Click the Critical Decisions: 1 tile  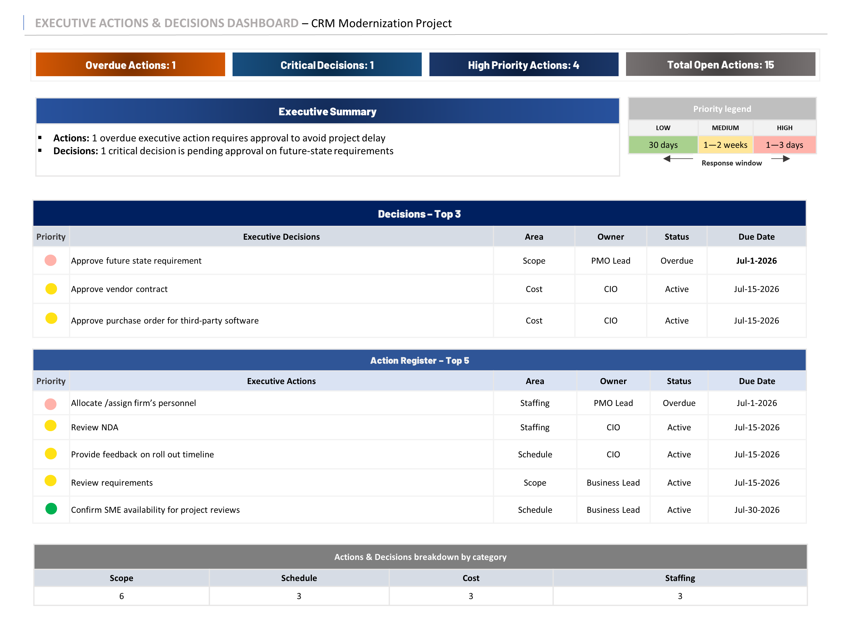click(x=327, y=64)
